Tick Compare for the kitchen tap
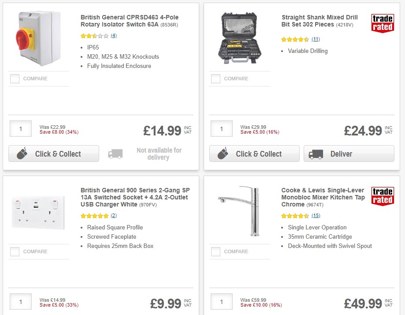 [215, 251]
